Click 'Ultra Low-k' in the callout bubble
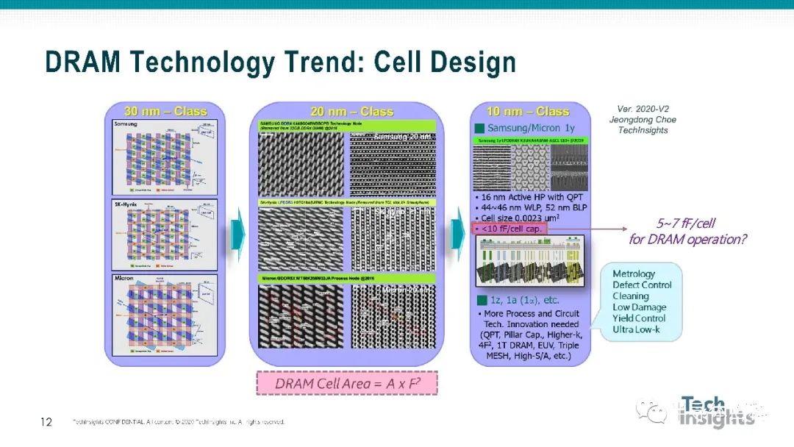The height and width of the screenshot is (447, 794). [x=636, y=329]
